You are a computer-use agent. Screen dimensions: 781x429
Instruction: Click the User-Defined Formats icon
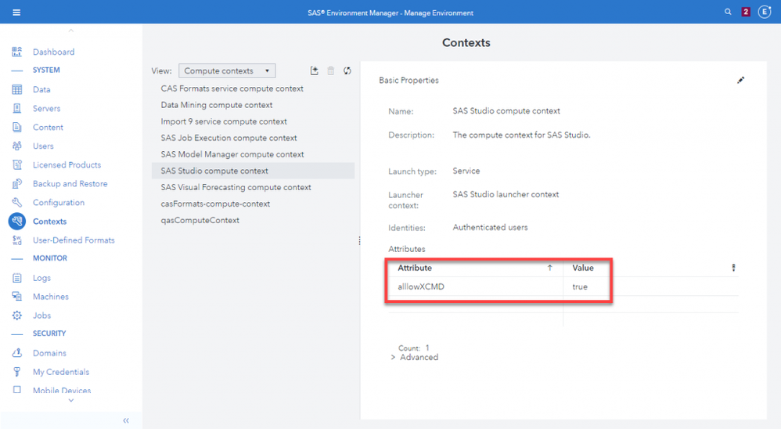point(17,240)
